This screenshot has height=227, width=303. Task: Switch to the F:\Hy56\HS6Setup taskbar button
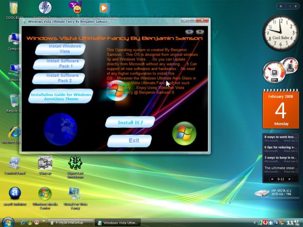71,223
